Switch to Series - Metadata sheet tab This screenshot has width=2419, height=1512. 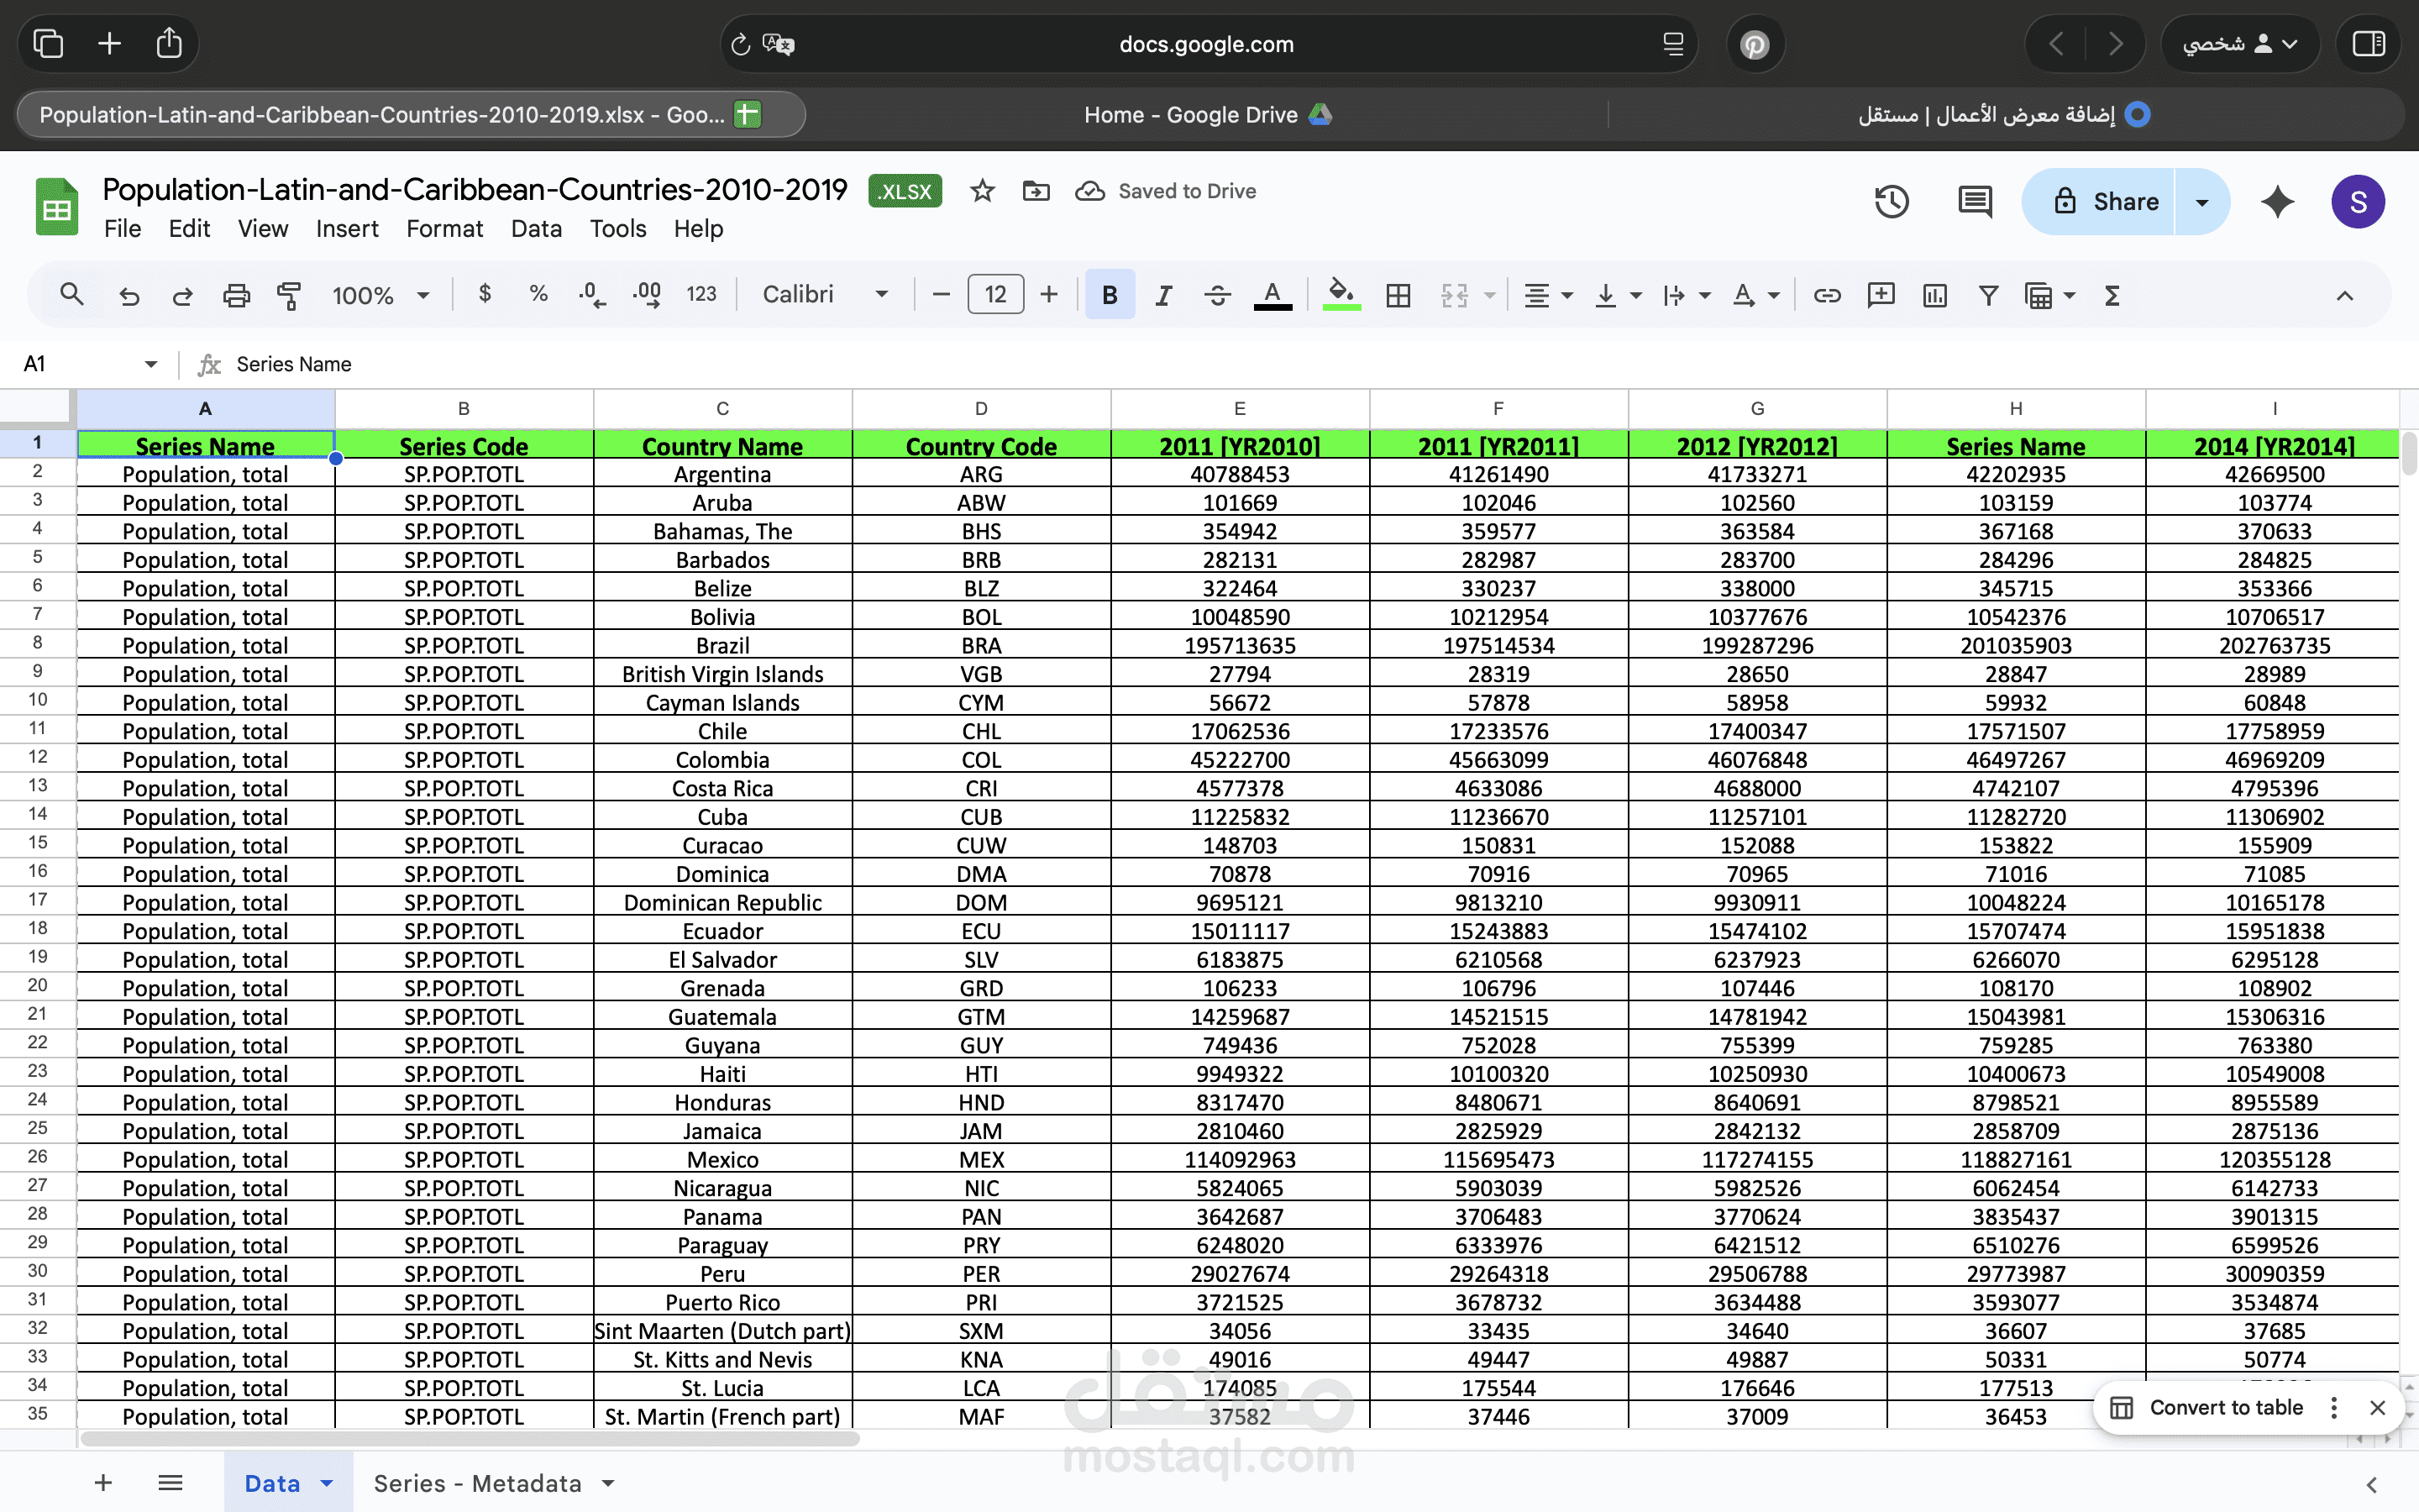click(477, 1483)
